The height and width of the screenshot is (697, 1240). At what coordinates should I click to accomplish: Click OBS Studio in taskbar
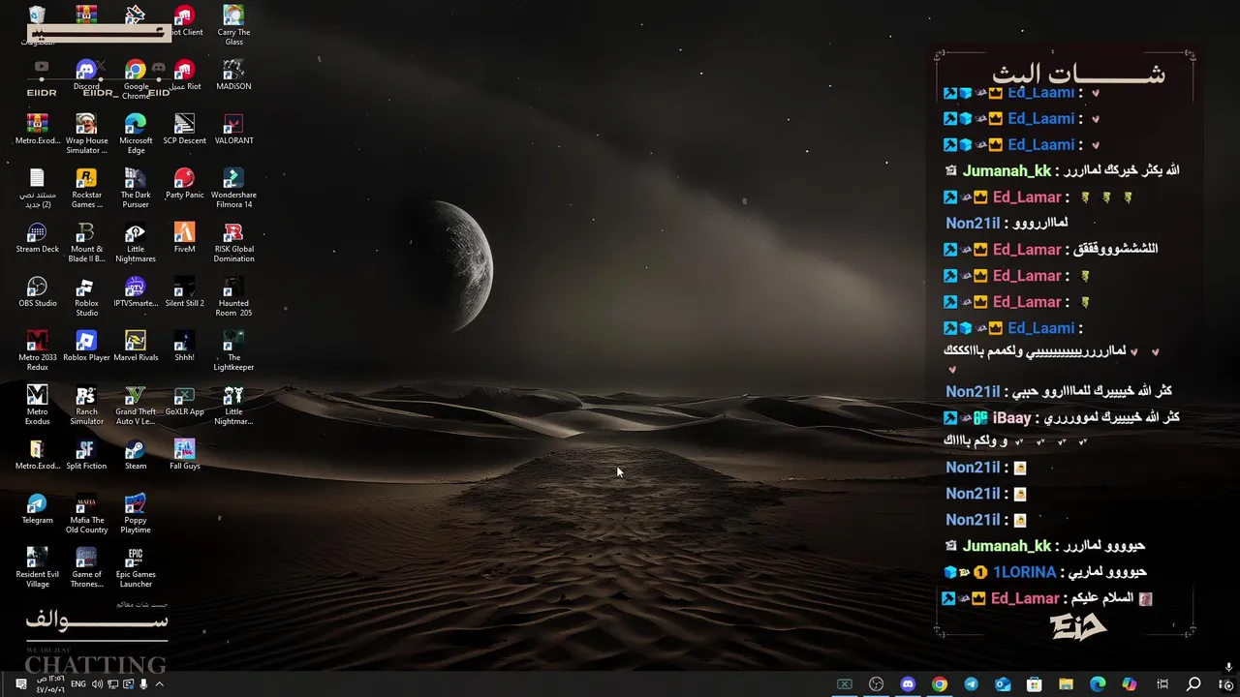pyautogui.click(x=876, y=684)
